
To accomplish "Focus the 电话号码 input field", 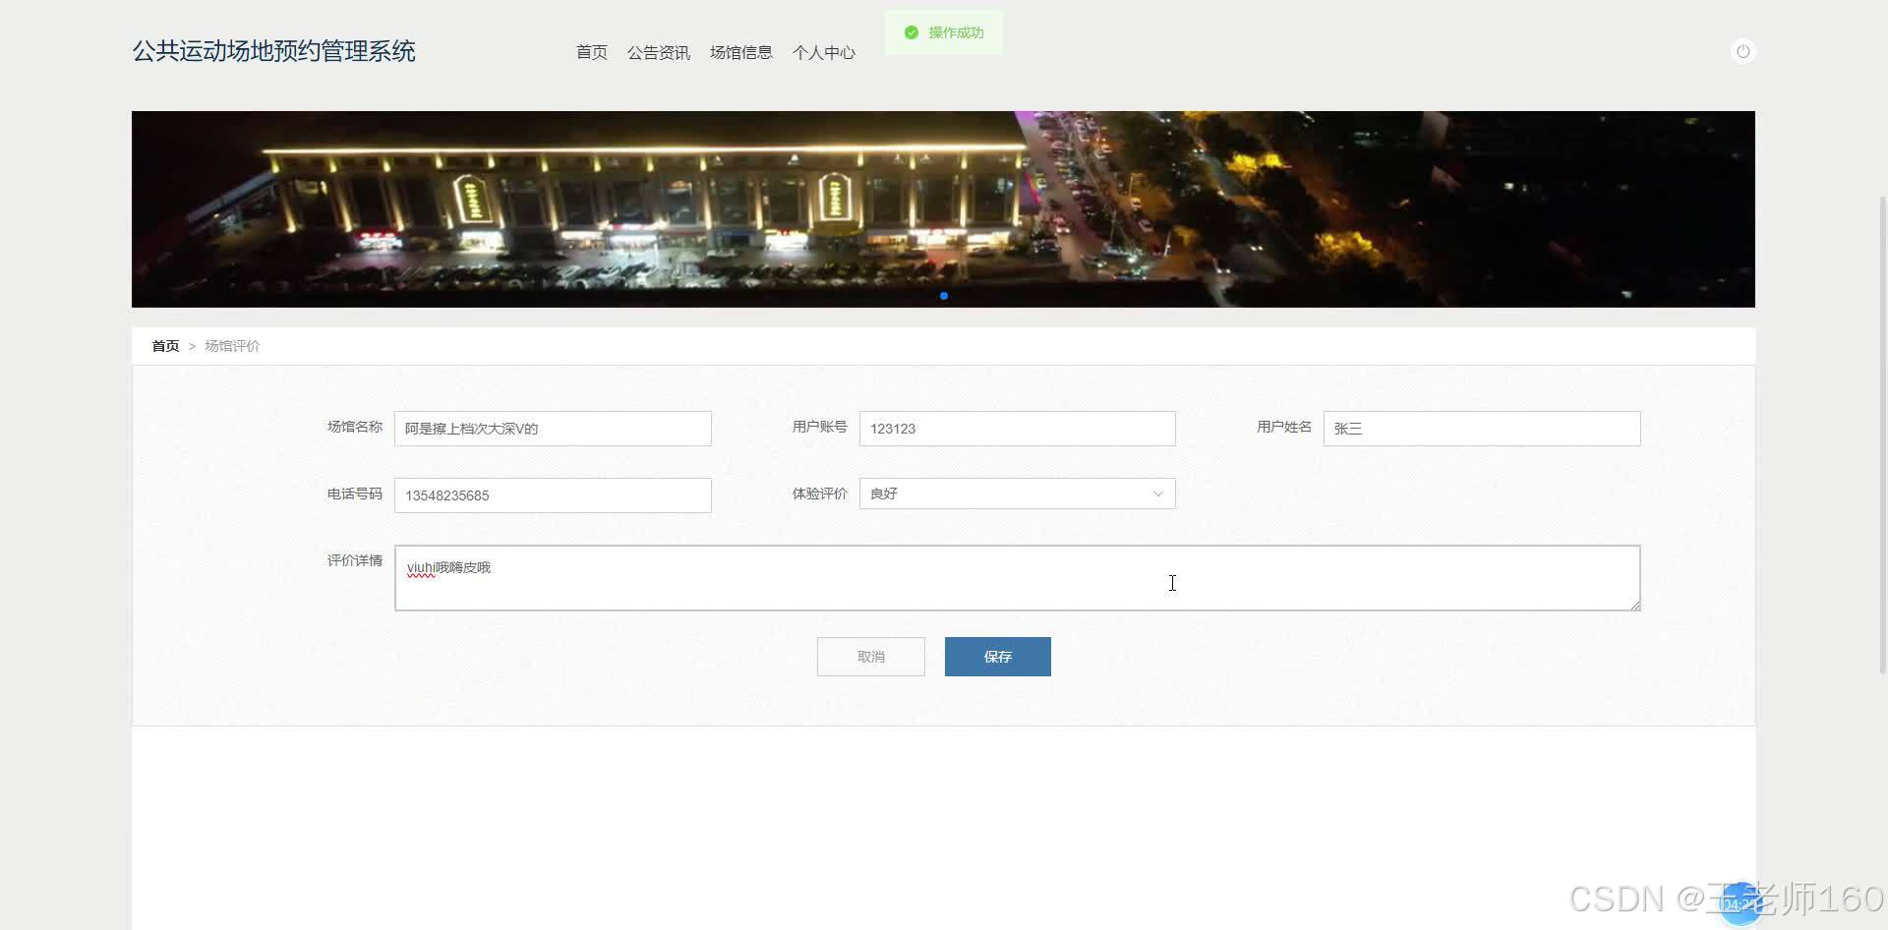I will 553,495.
